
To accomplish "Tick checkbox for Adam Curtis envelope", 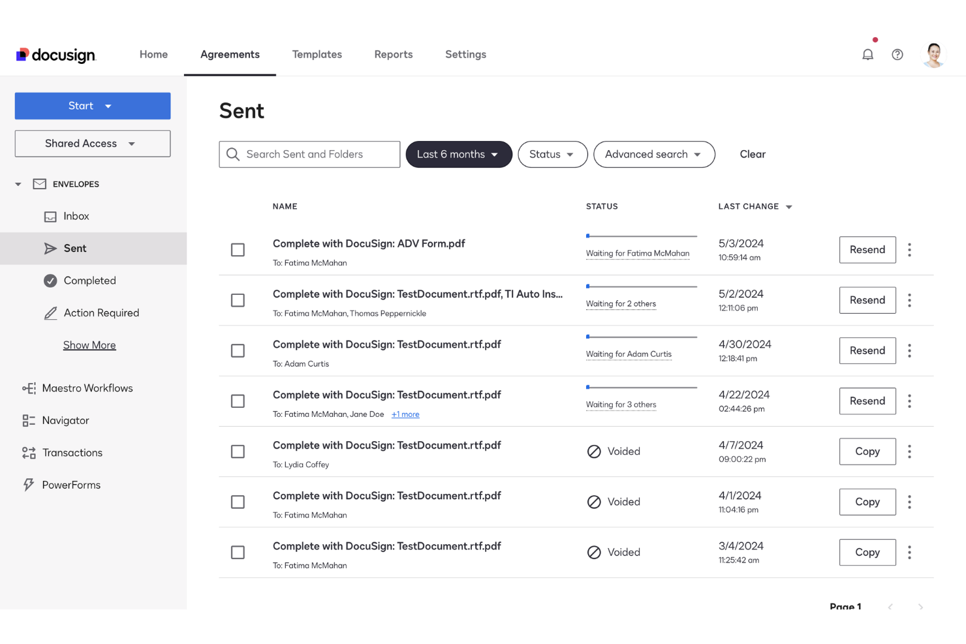I will (238, 351).
